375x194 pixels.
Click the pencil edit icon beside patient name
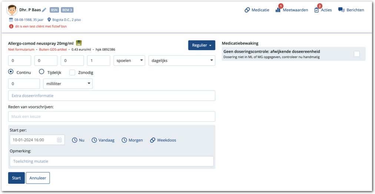[x=44, y=10]
